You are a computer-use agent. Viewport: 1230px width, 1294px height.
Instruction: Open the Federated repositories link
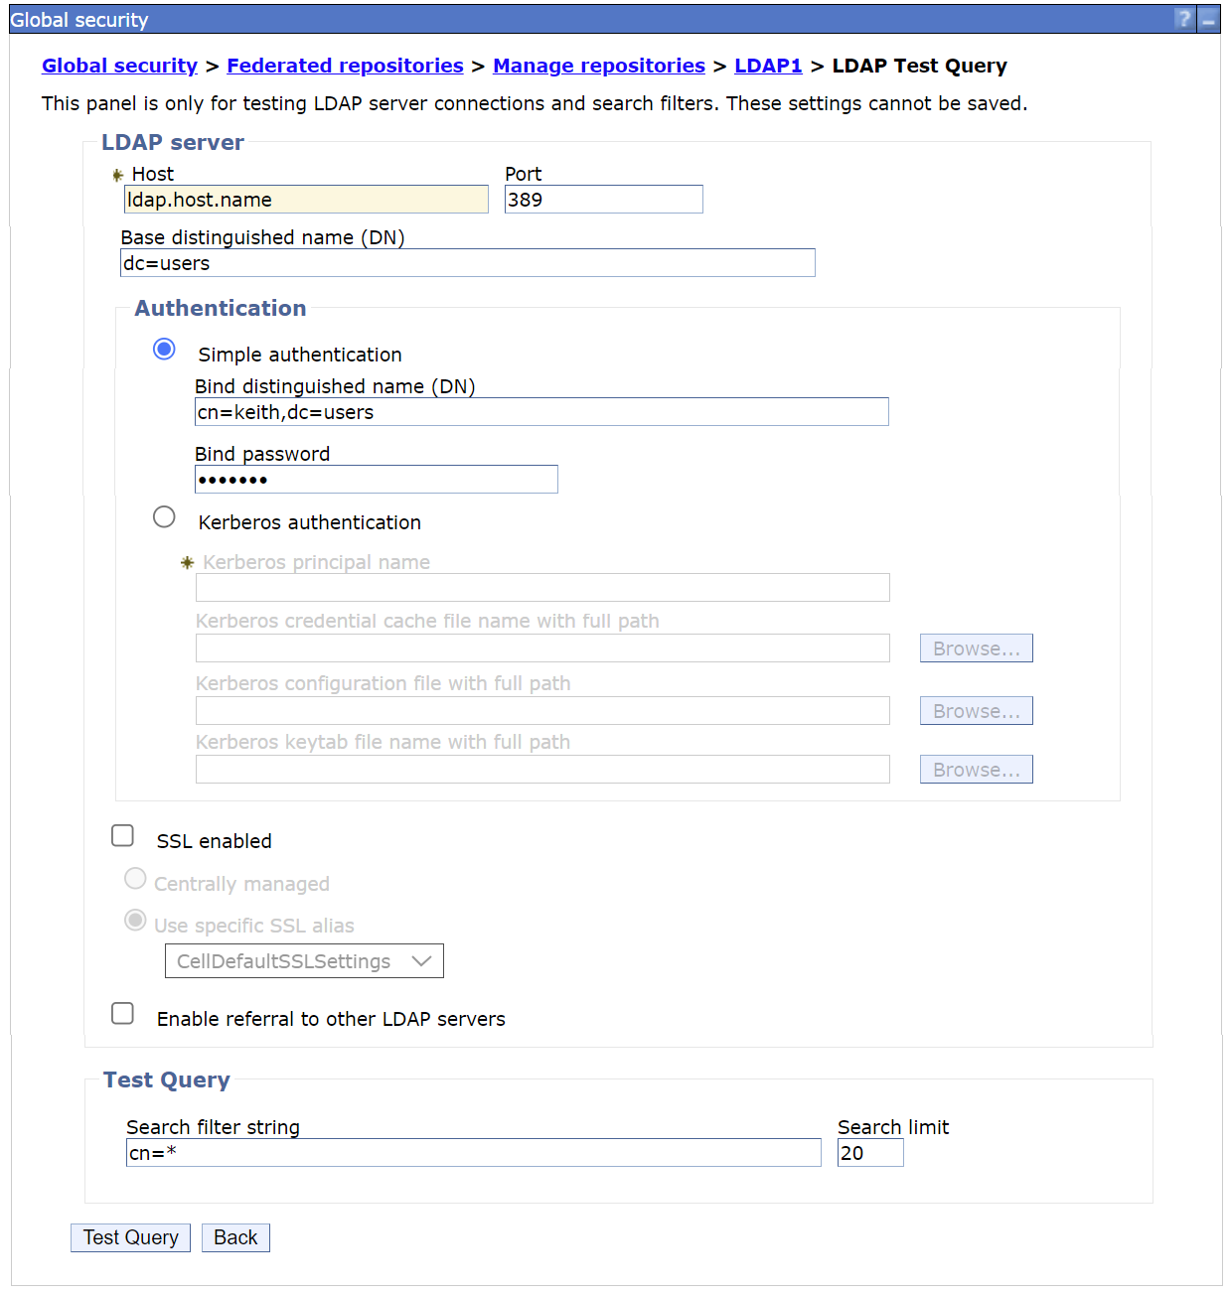click(345, 66)
